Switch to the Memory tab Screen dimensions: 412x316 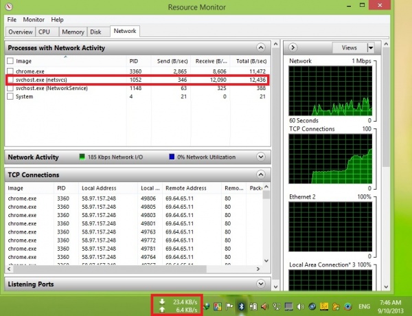pyautogui.click(x=73, y=32)
